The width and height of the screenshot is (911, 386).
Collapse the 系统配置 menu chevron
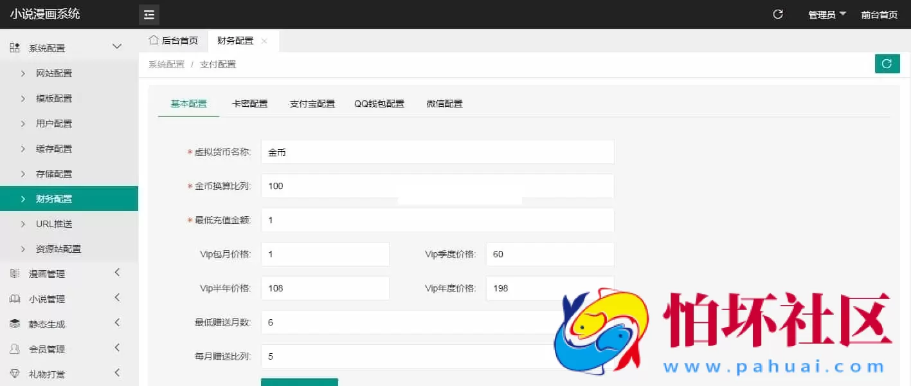[x=117, y=46]
